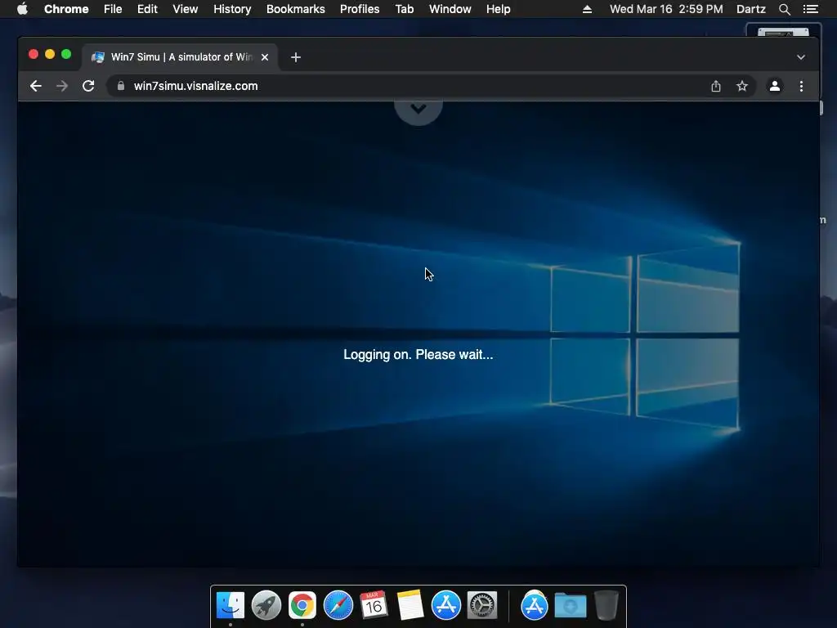This screenshot has width=837, height=628.
Task: Click the eject icon in menu bar
Action: [x=587, y=9]
